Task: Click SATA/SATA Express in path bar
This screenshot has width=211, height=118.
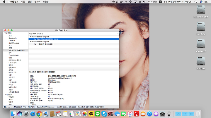Action: tap(46, 107)
